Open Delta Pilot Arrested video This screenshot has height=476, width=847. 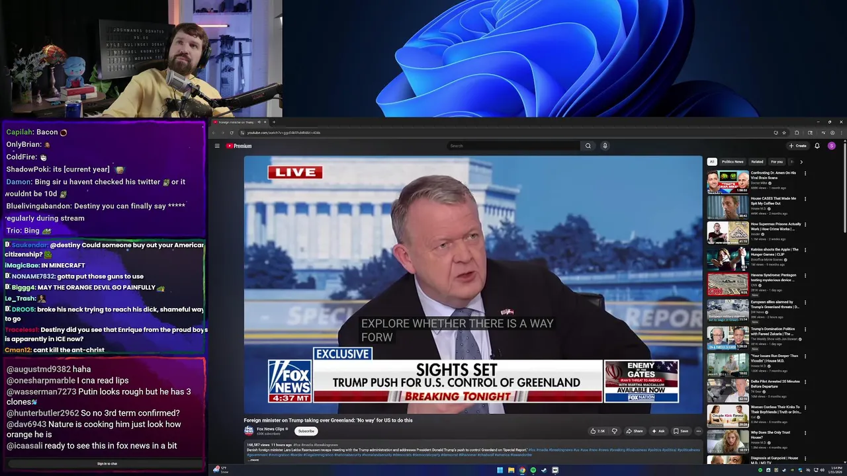click(x=775, y=383)
